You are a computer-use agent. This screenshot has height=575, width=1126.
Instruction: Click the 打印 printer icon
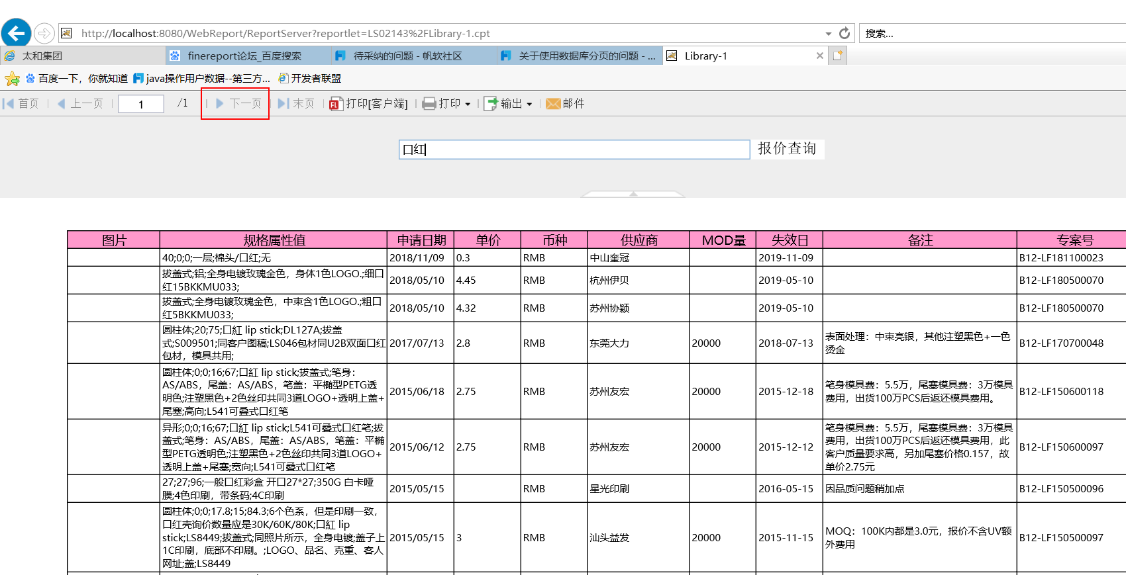pyautogui.click(x=429, y=103)
